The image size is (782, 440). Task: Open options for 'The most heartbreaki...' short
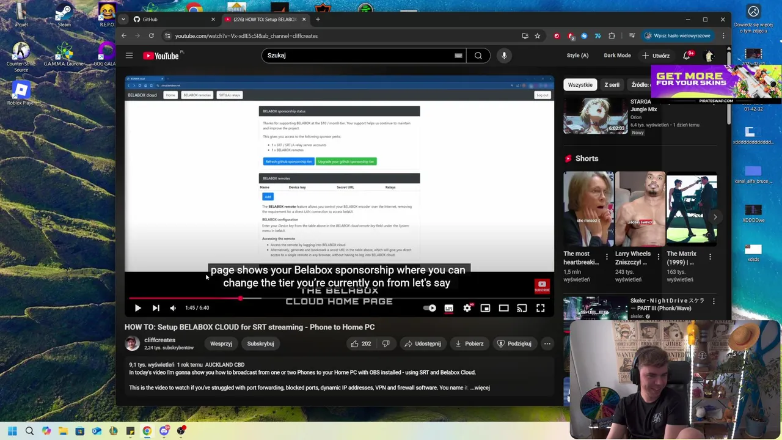607,257
